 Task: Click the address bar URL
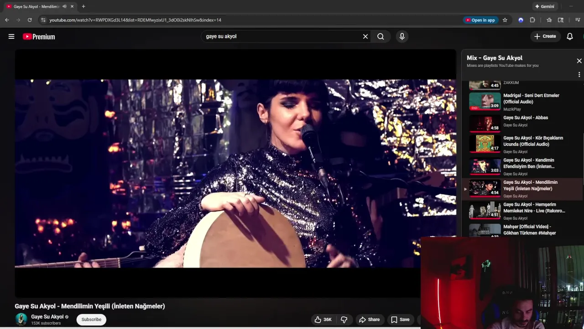pos(135,20)
